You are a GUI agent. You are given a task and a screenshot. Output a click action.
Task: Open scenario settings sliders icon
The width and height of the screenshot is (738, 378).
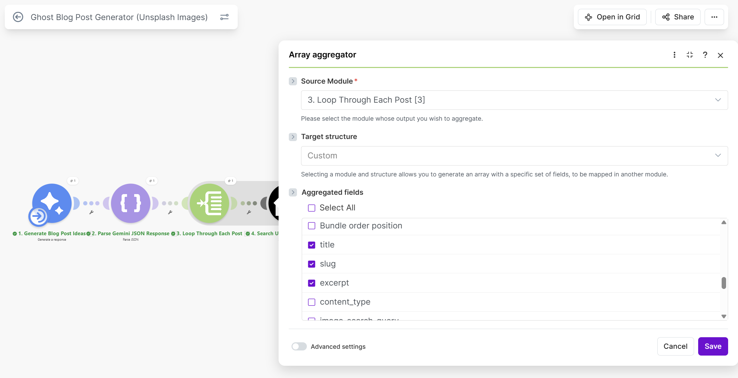click(224, 17)
